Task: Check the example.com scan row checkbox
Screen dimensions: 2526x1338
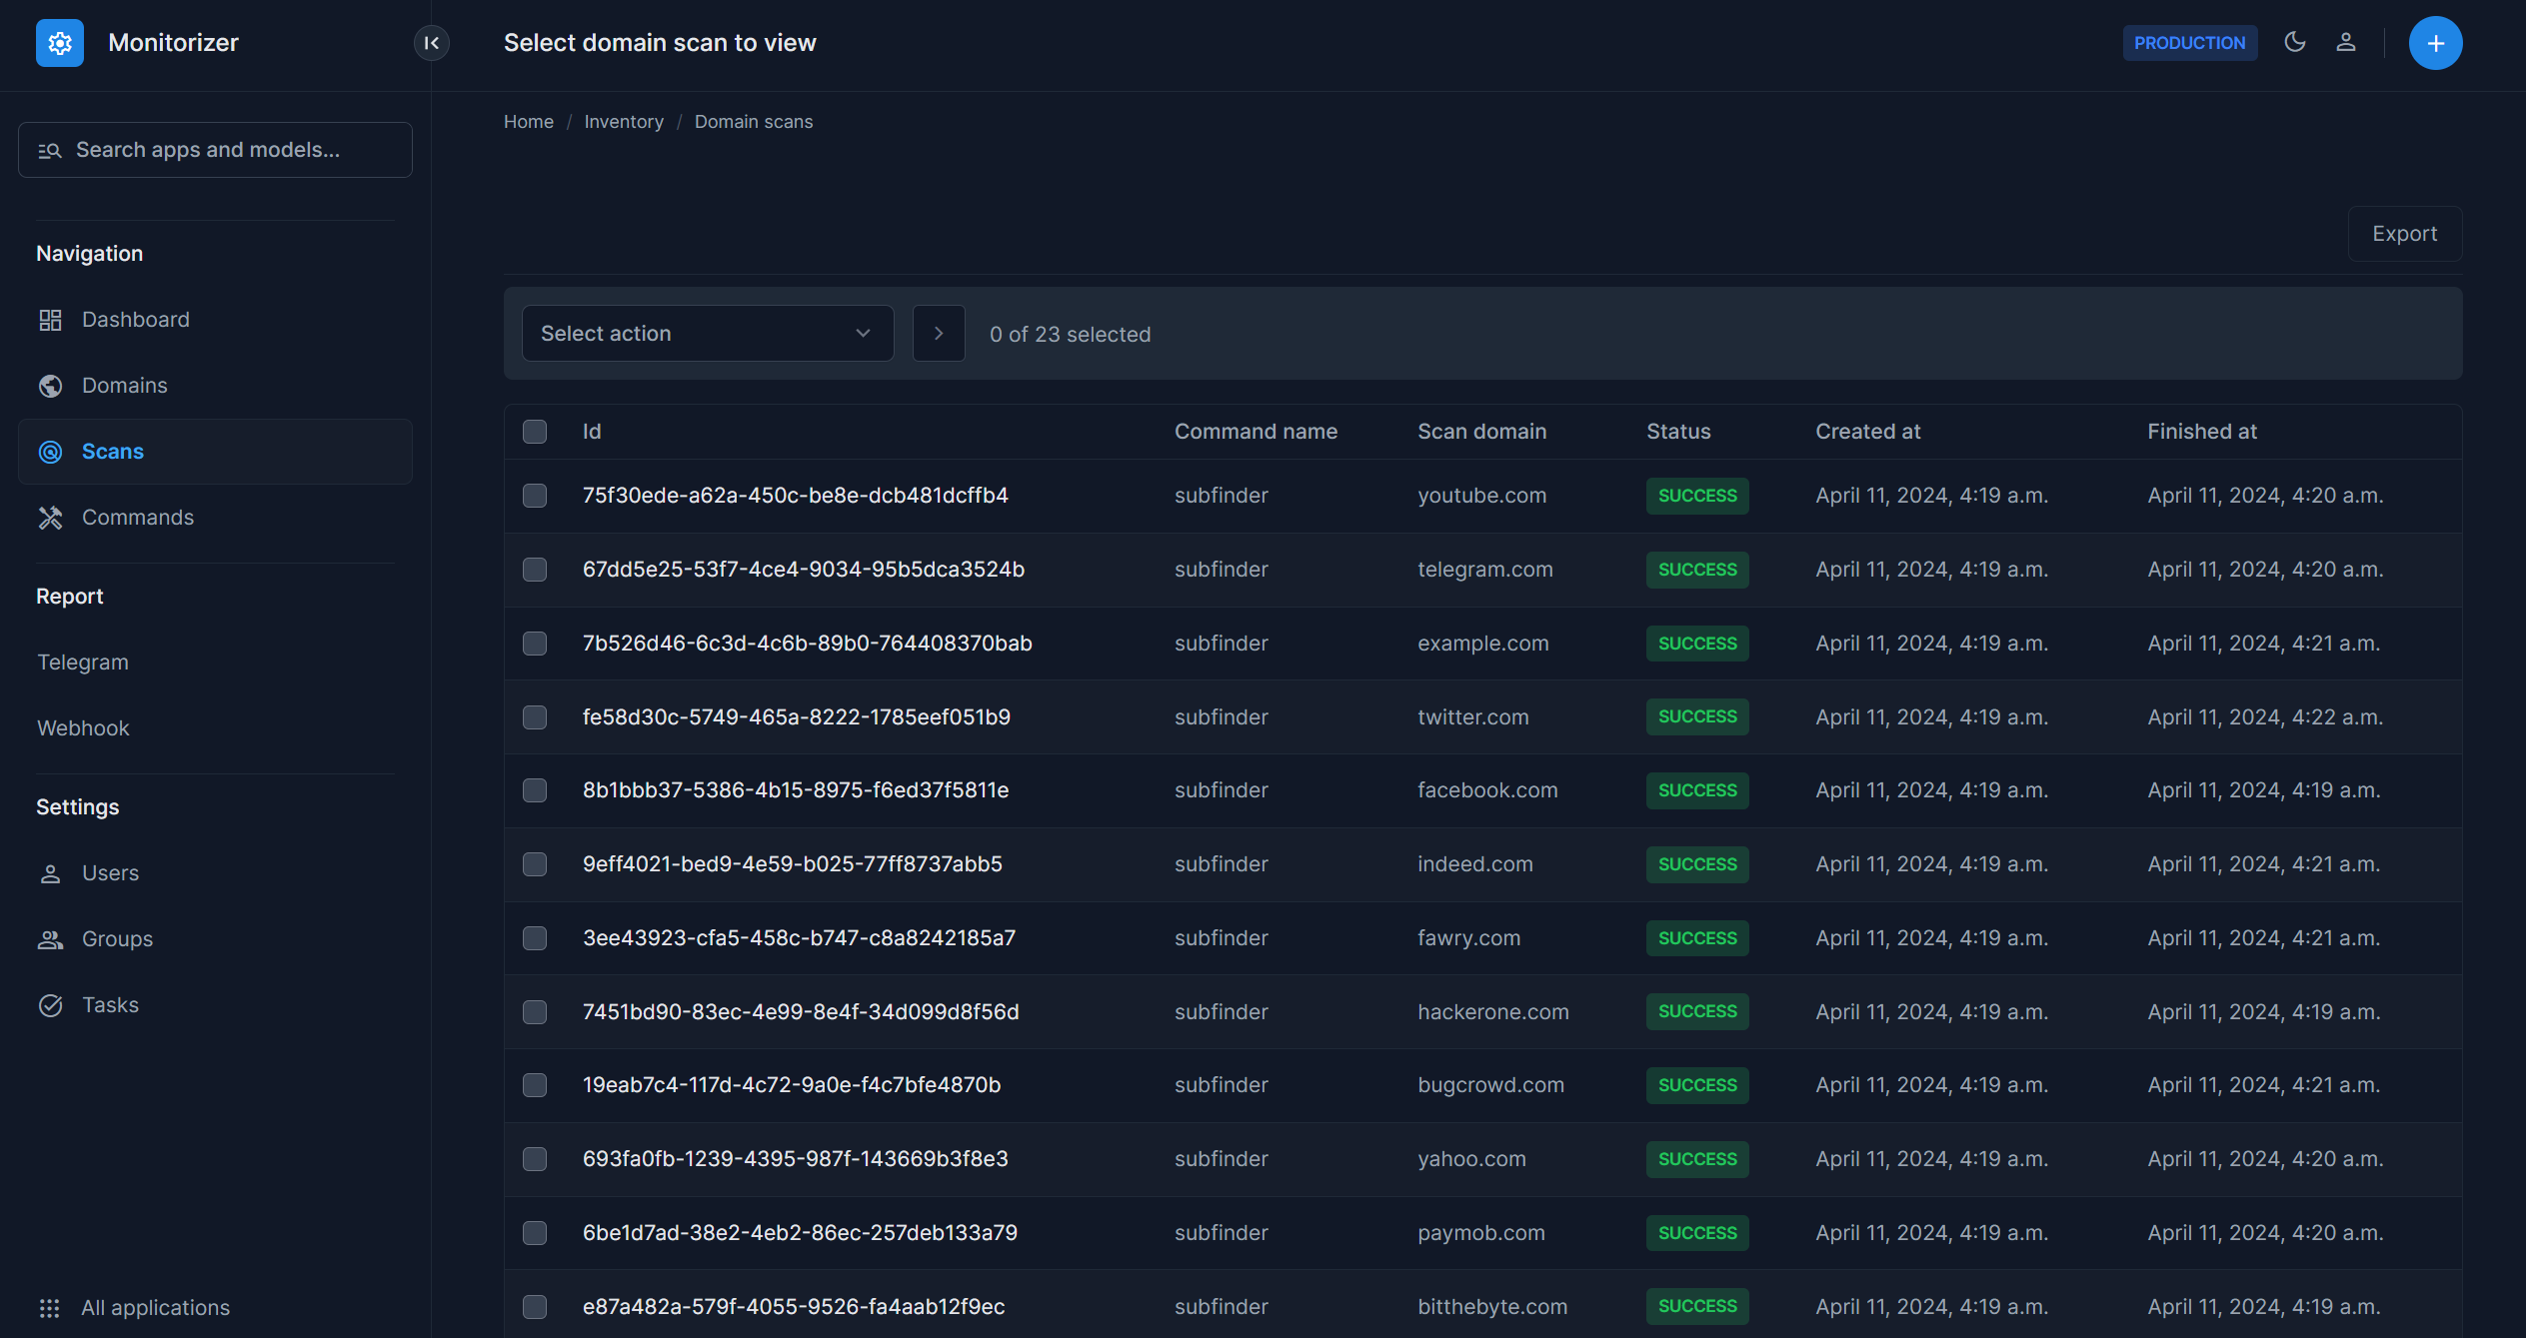Action: [535, 644]
